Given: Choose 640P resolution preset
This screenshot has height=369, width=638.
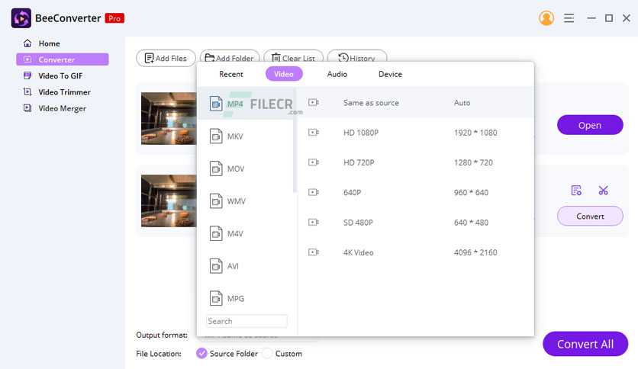Looking at the screenshot, I should click(x=415, y=193).
